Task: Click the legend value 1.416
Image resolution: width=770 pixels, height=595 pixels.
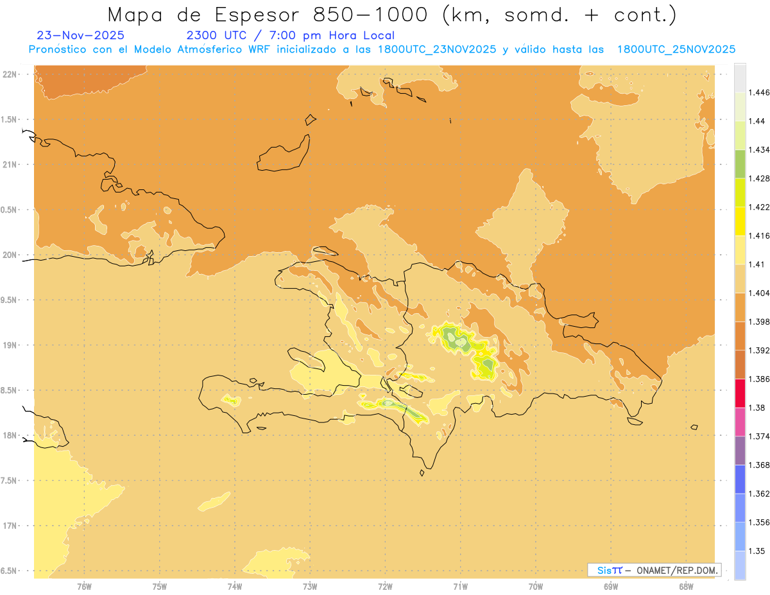Action: coord(760,236)
